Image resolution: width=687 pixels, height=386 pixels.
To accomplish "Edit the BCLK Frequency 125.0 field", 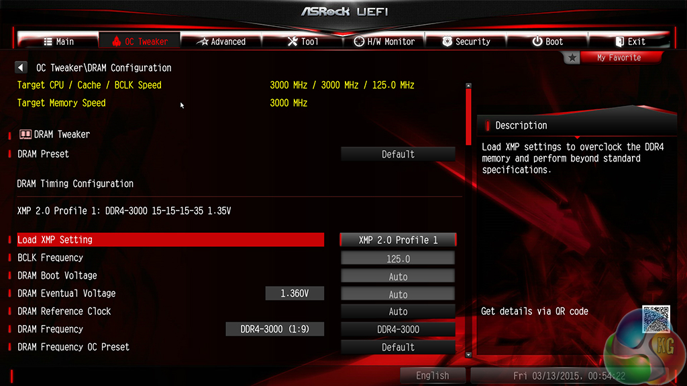I will (x=398, y=259).
